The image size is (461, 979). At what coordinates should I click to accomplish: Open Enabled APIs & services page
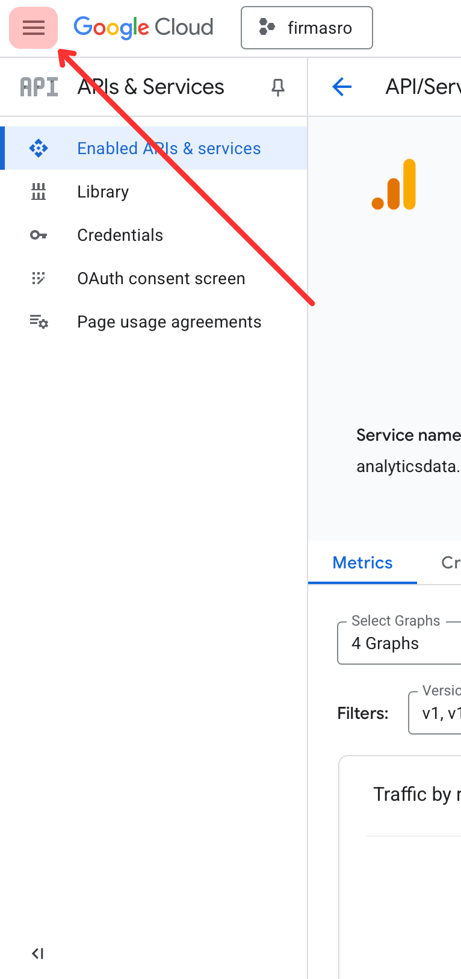[x=153, y=148]
